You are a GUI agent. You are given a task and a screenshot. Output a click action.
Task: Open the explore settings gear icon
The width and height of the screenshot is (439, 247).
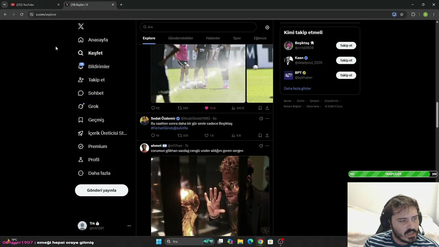[x=267, y=27]
